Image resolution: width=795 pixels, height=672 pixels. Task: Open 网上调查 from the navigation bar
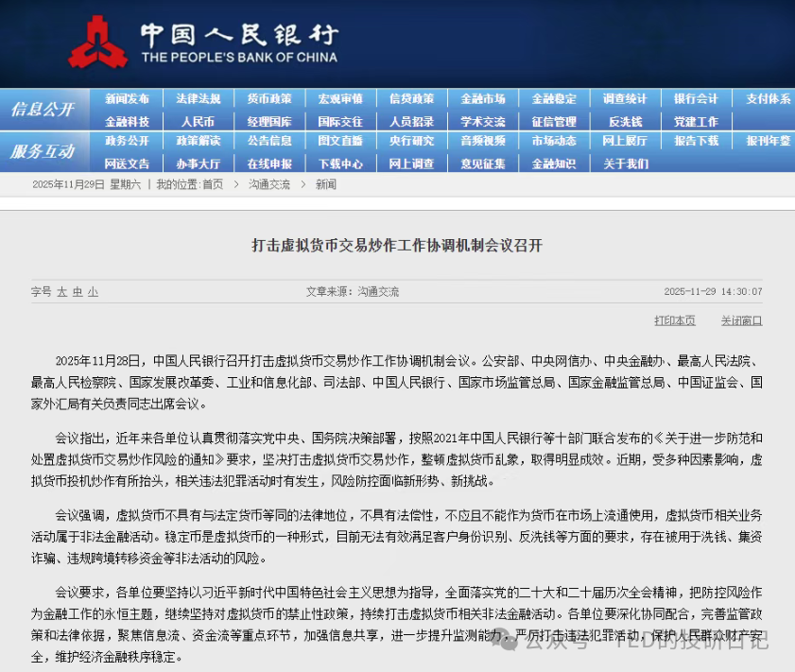point(411,163)
